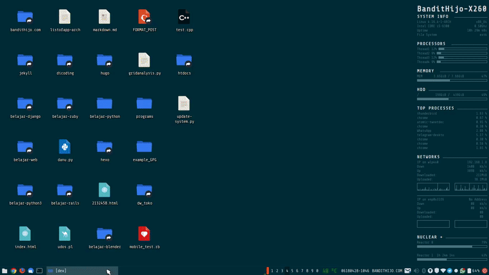Open the danu.py Python file

pyautogui.click(x=65, y=146)
